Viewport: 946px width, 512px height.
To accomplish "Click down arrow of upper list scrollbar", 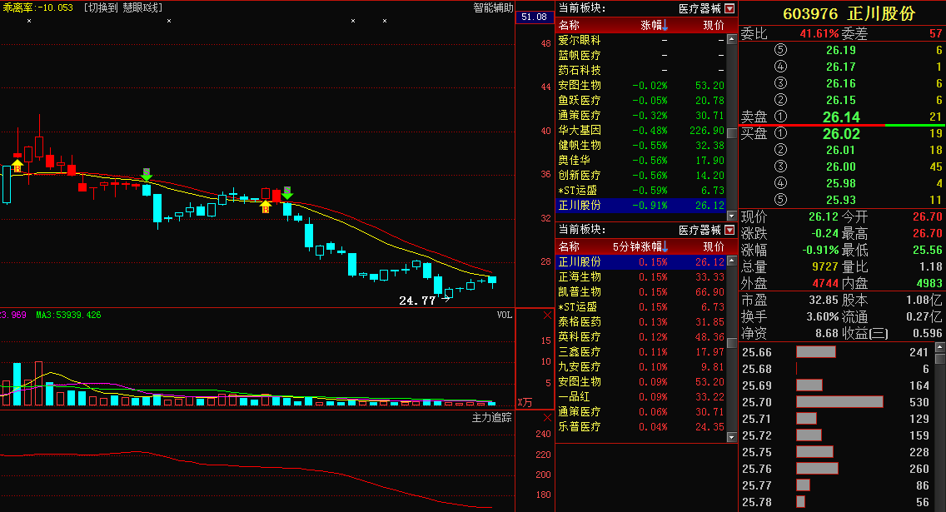I will point(731,214).
